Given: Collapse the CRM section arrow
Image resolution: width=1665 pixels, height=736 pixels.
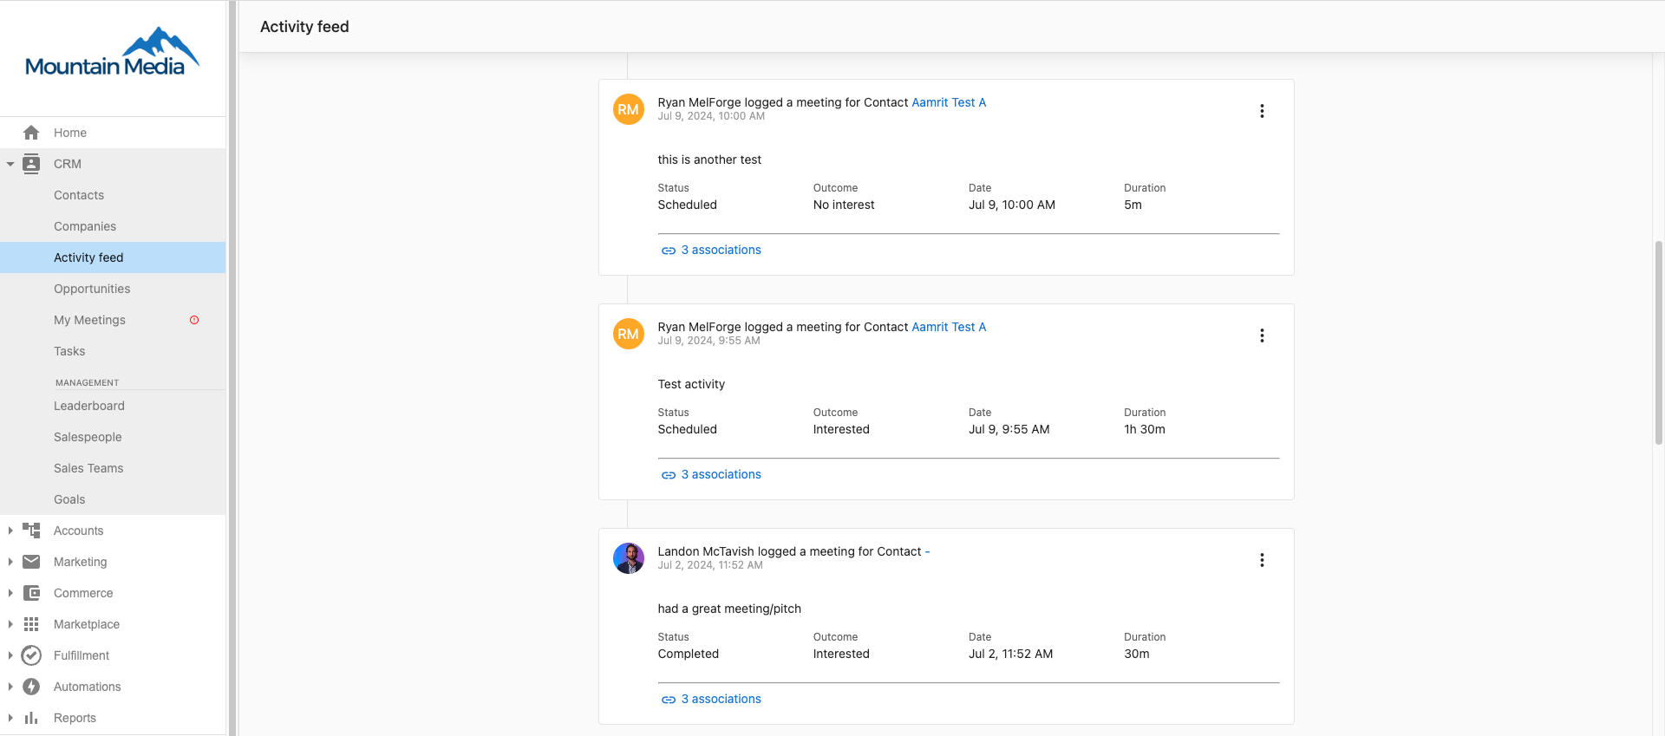Looking at the screenshot, I should click(x=10, y=164).
